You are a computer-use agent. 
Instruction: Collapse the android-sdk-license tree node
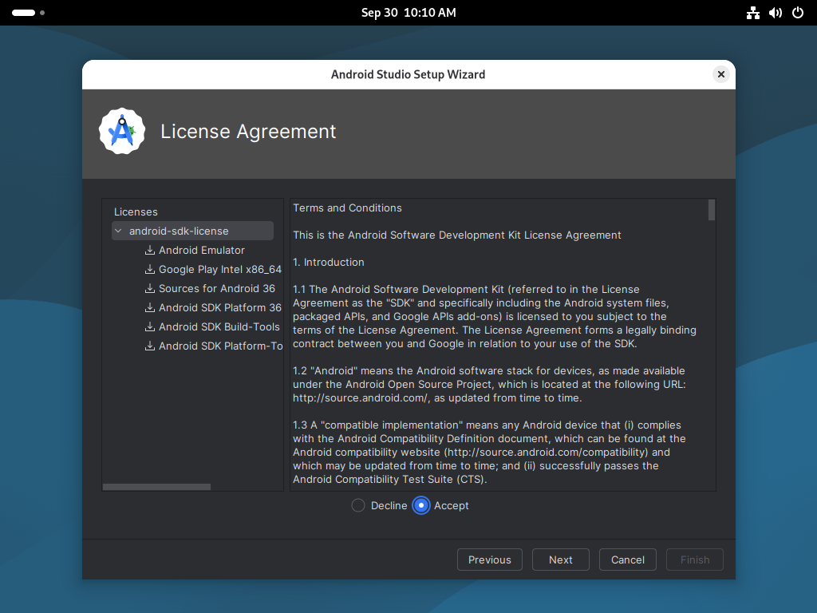pyautogui.click(x=119, y=231)
